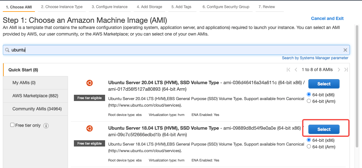The height and width of the screenshot is (168, 362).
Task: Open 7. Review step
Action: [x=267, y=7]
